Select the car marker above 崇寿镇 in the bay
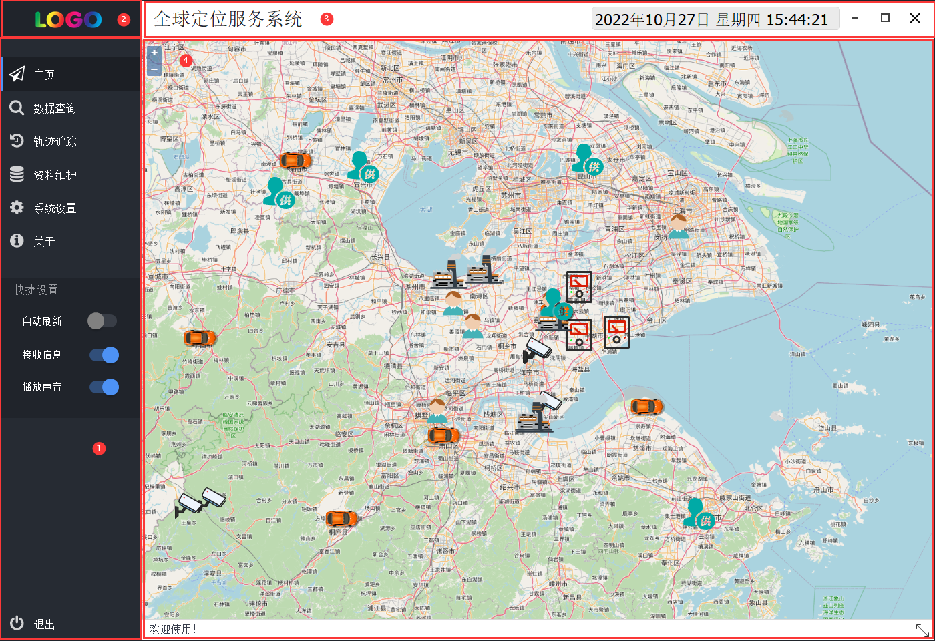This screenshot has width=935, height=641. tap(646, 405)
